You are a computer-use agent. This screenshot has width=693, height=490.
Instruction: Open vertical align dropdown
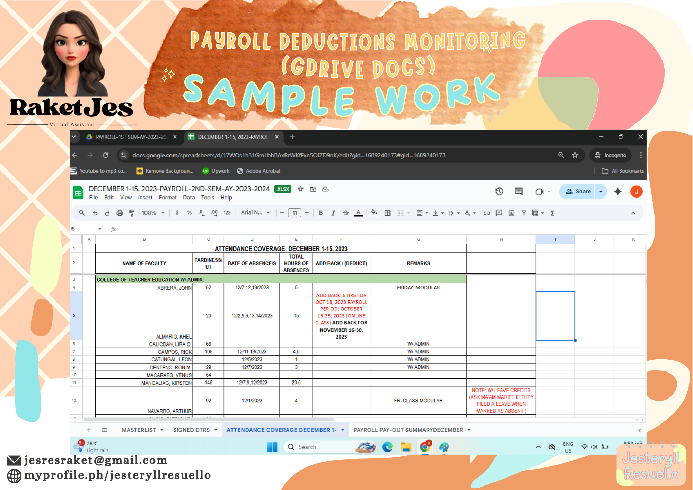point(438,213)
